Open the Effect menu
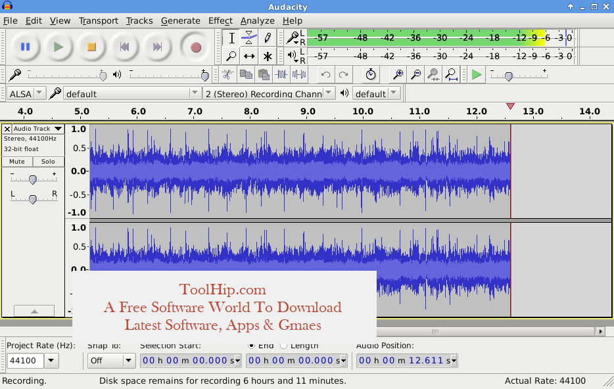Screen dimensions: 614x389 point(220,21)
